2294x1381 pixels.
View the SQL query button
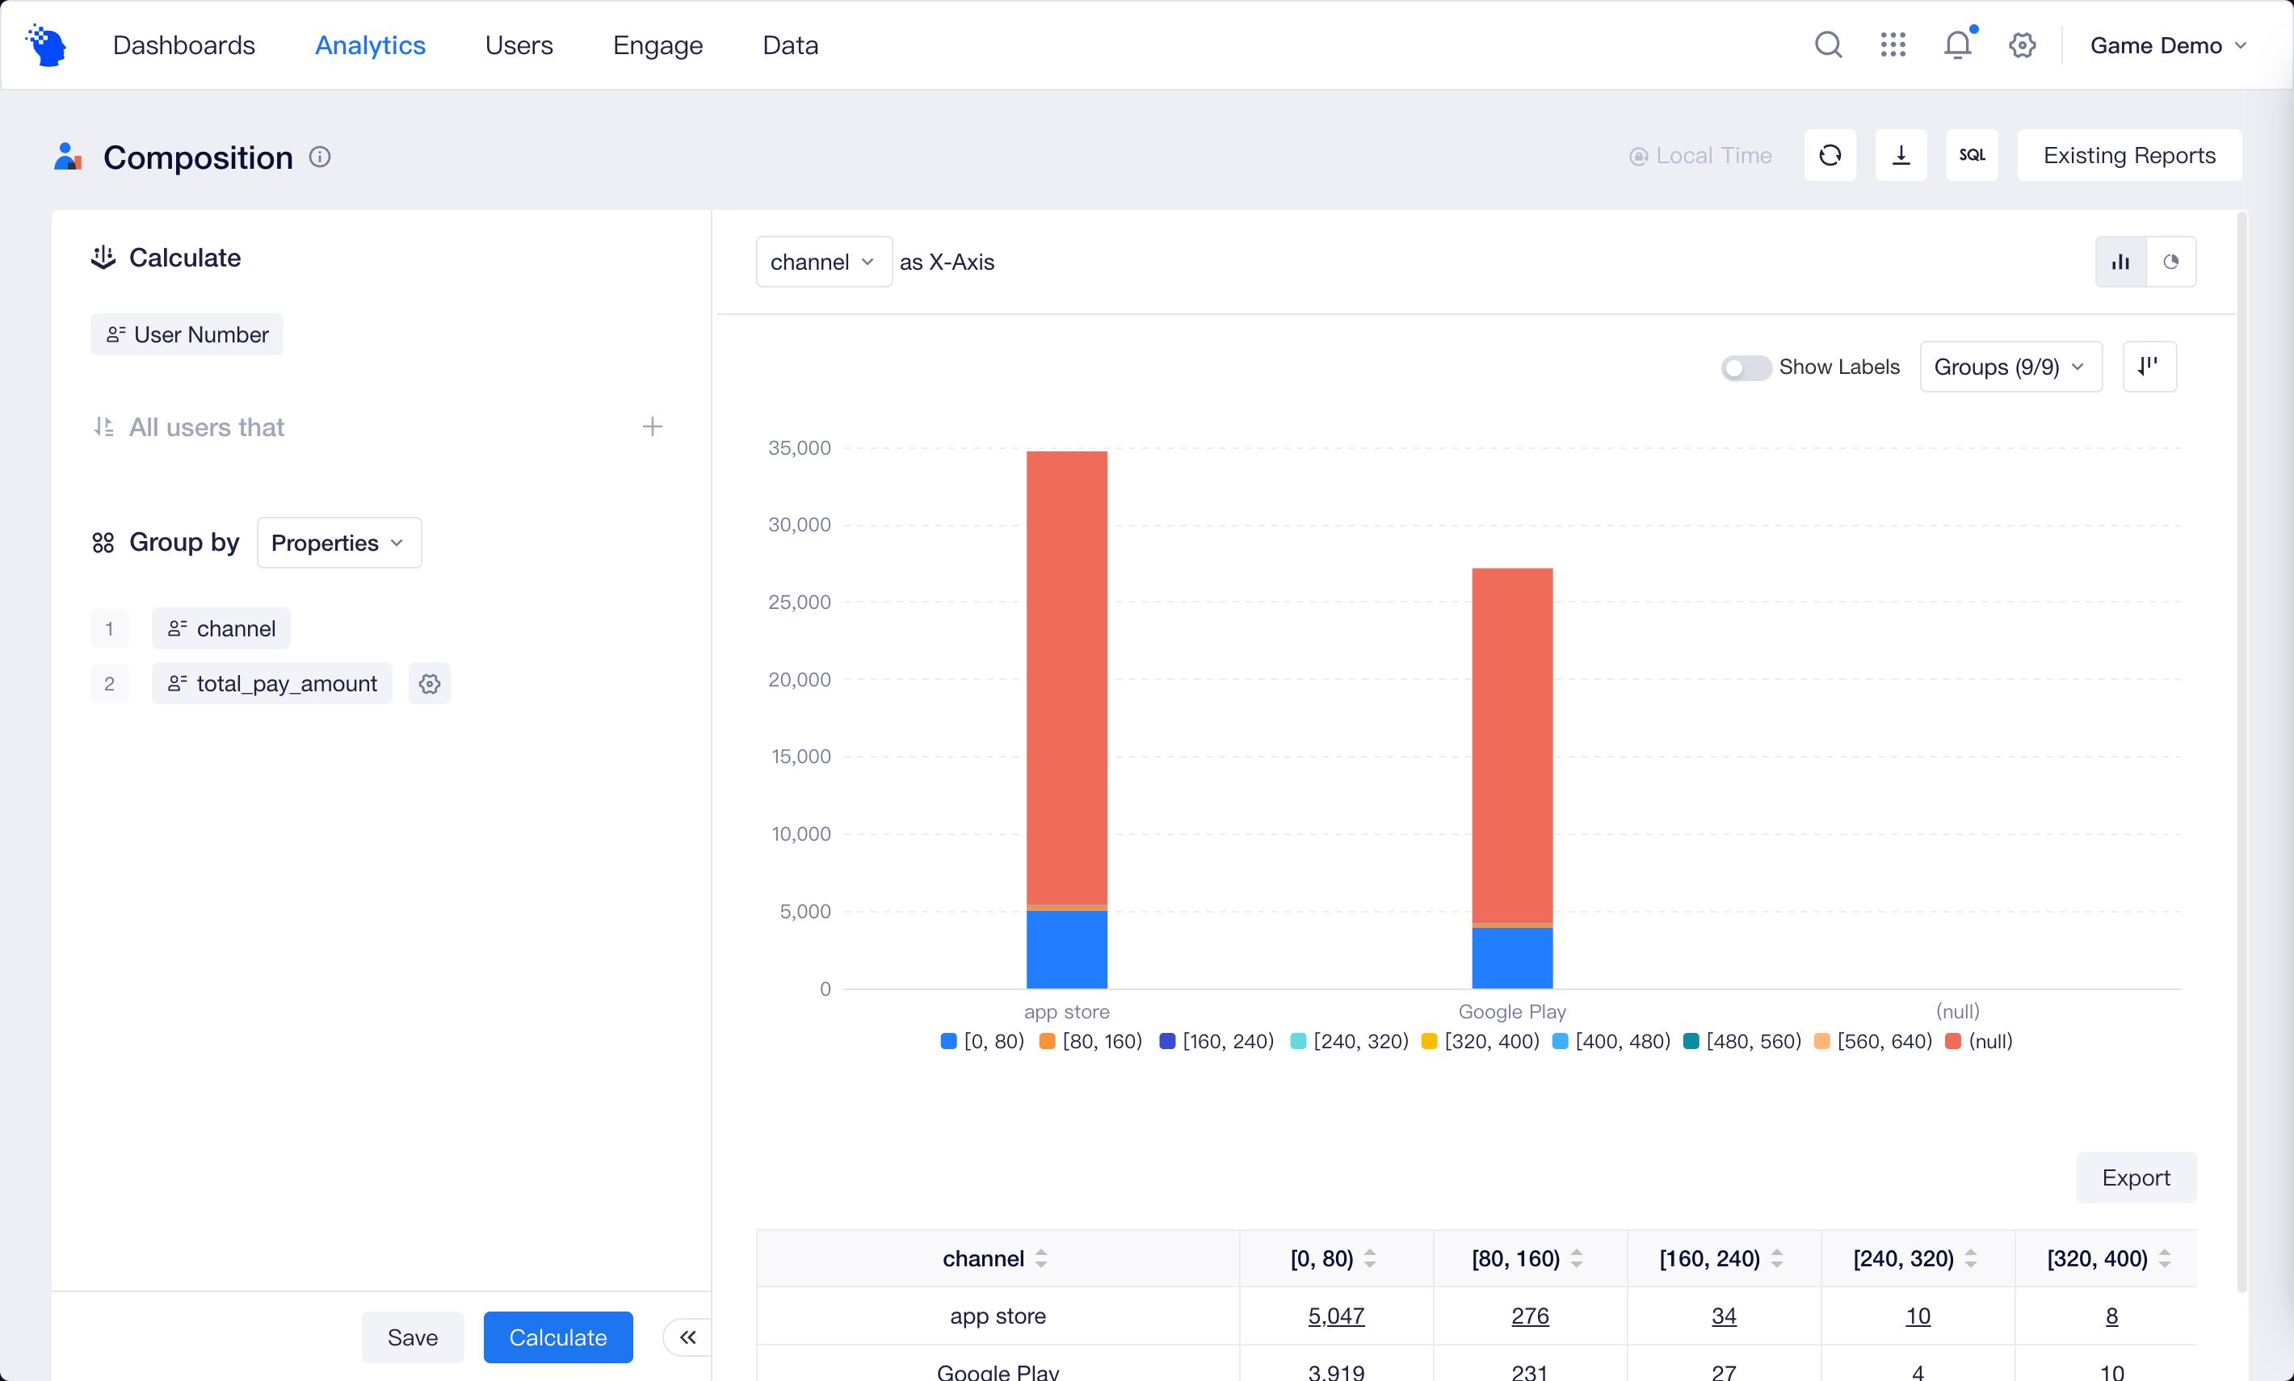point(1972,154)
